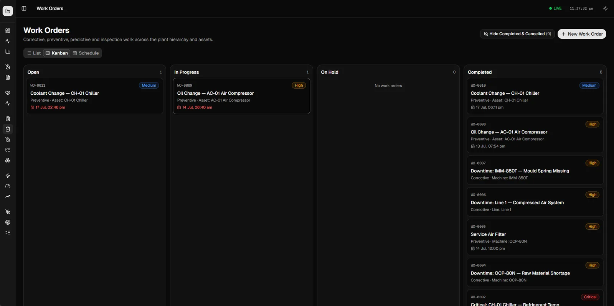Click the Medium badge on WO-0011
Screen dimensions: 614x306
coord(149,86)
